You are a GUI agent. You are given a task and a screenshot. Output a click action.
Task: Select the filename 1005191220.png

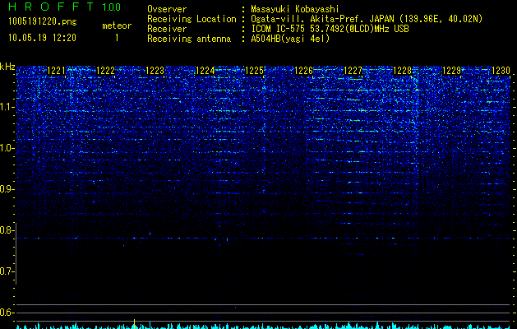pyautogui.click(x=43, y=22)
